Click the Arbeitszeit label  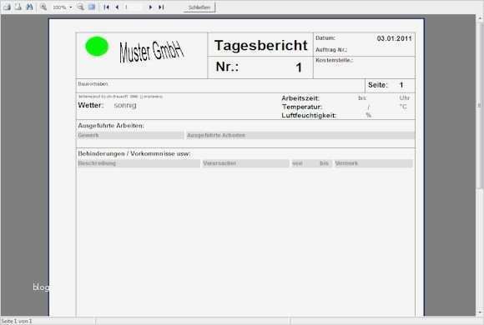[300, 98]
